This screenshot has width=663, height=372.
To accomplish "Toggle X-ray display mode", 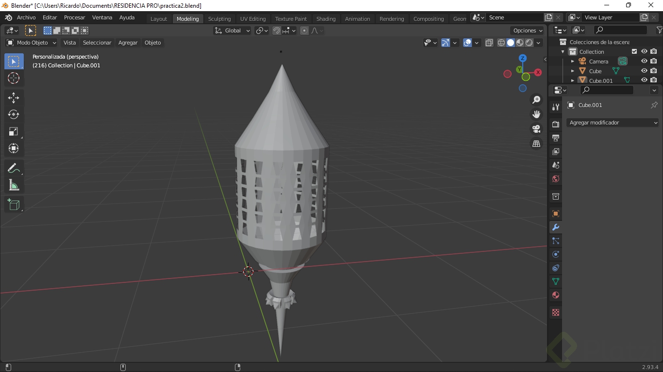I will tap(489, 43).
